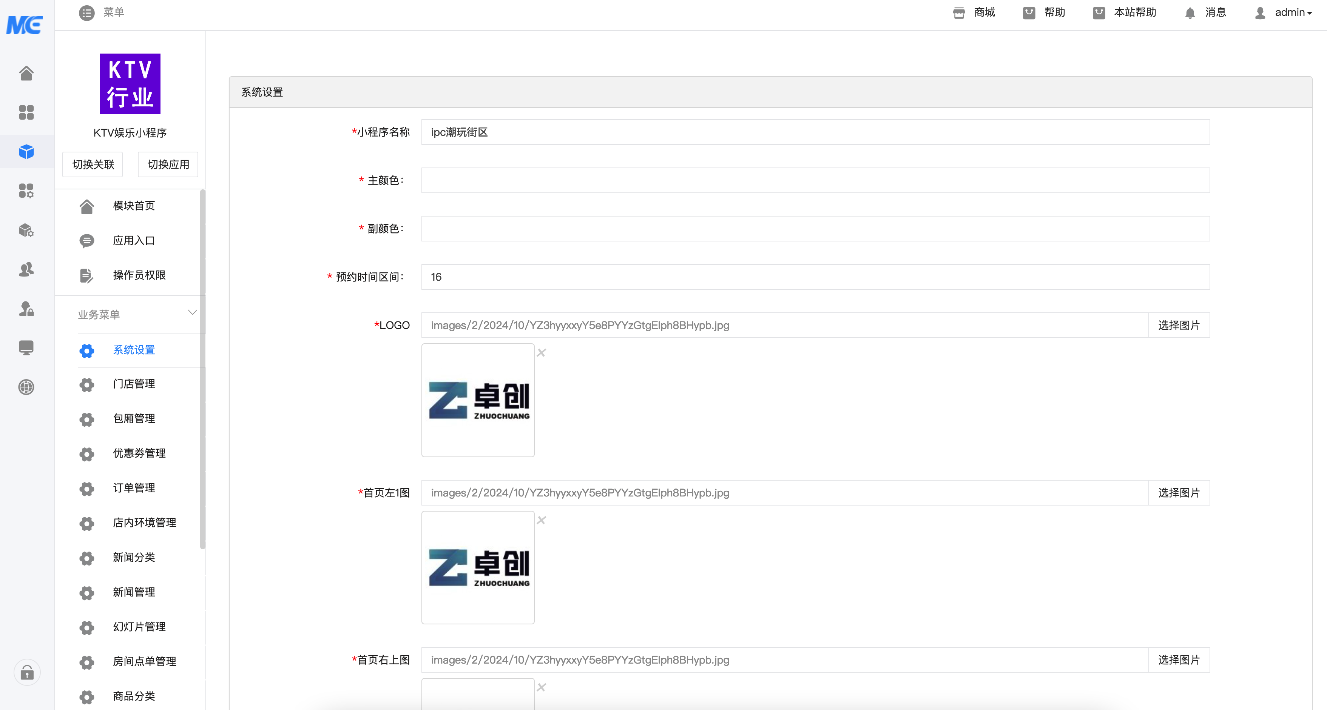This screenshot has height=710, width=1327.
Task: Remove the LOGO image thumbnail
Action: (x=542, y=353)
